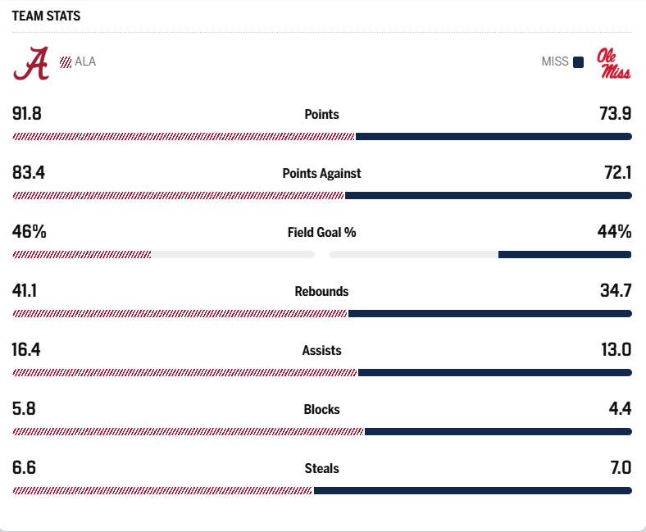
Task: Select the striped ALA legend swatch
Action: (66, 61)
